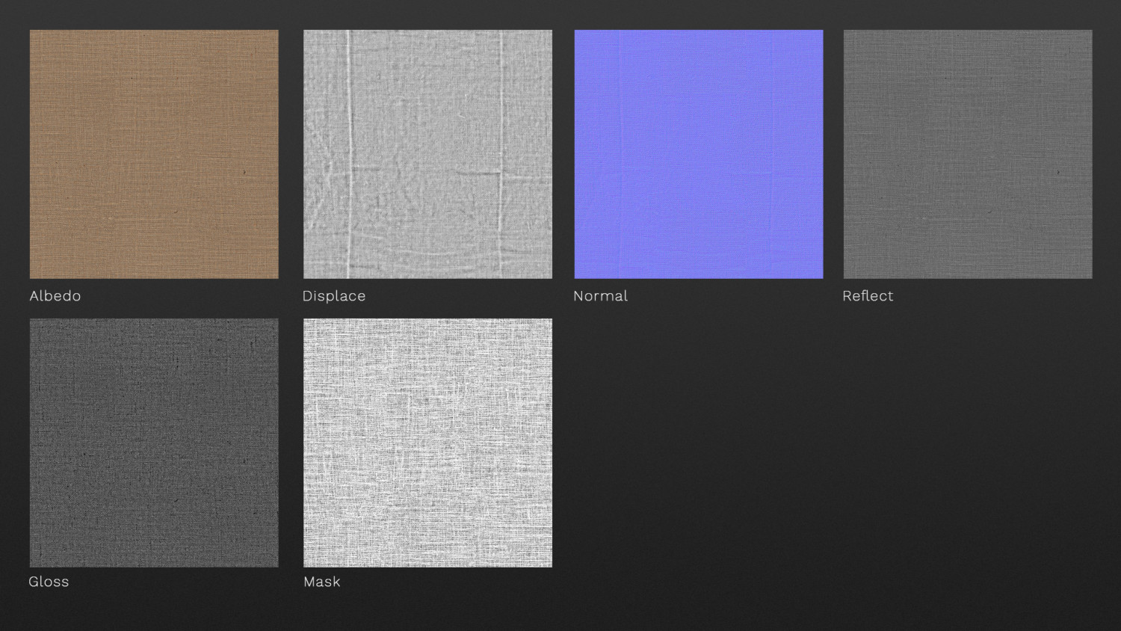
Task: Click the Gloss text label
Action: 49,582
